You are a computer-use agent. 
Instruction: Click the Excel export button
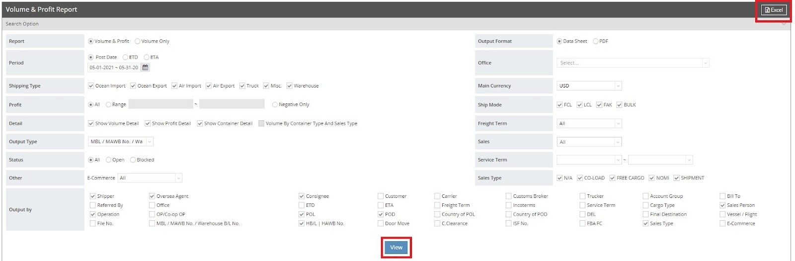pyautogui.click(x=774, y=10)
